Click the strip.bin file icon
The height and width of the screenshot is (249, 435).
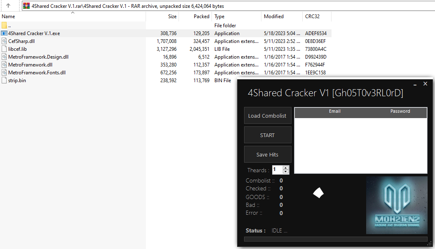coord(4,80)
